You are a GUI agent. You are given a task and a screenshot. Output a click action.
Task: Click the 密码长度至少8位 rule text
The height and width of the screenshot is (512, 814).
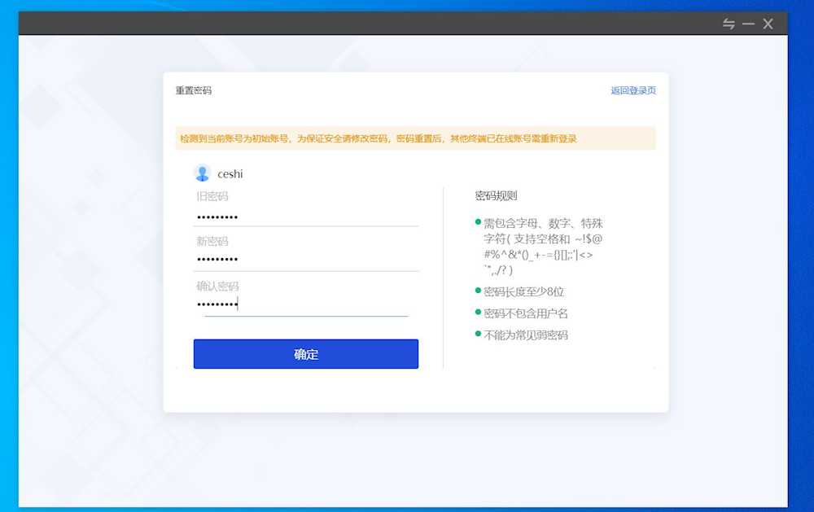pyautogui.click(x=524, y=291)
